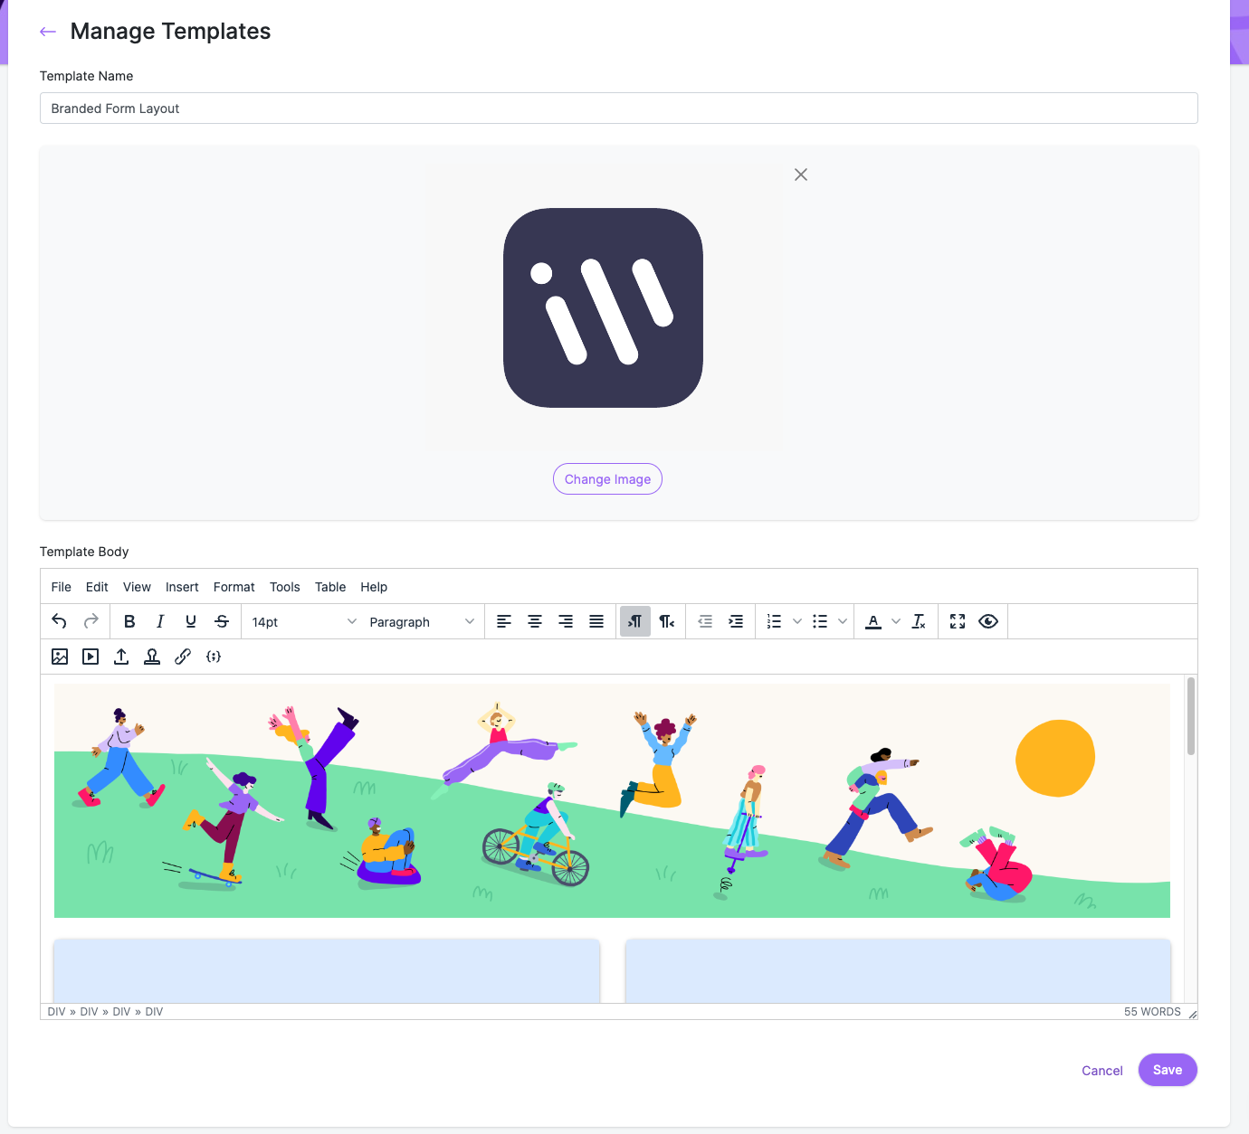Open the File menu
The height and width of the screenshot is (1134, 1249).
click(62, 587)
